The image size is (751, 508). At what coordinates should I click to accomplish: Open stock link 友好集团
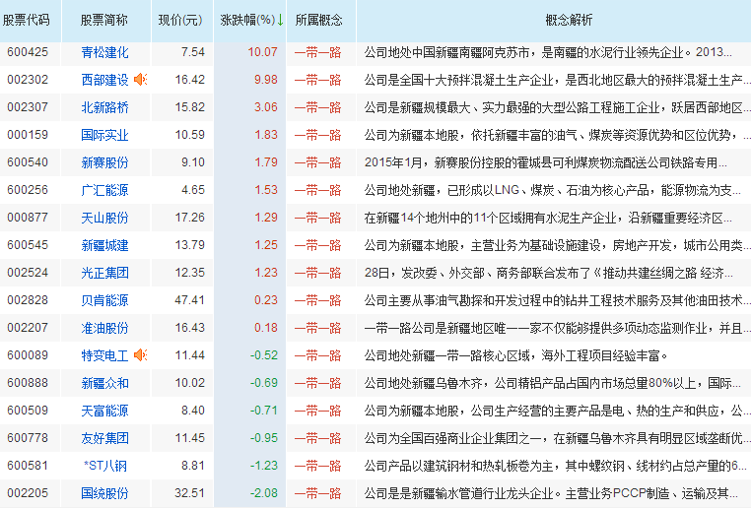[x=104, y=438]
